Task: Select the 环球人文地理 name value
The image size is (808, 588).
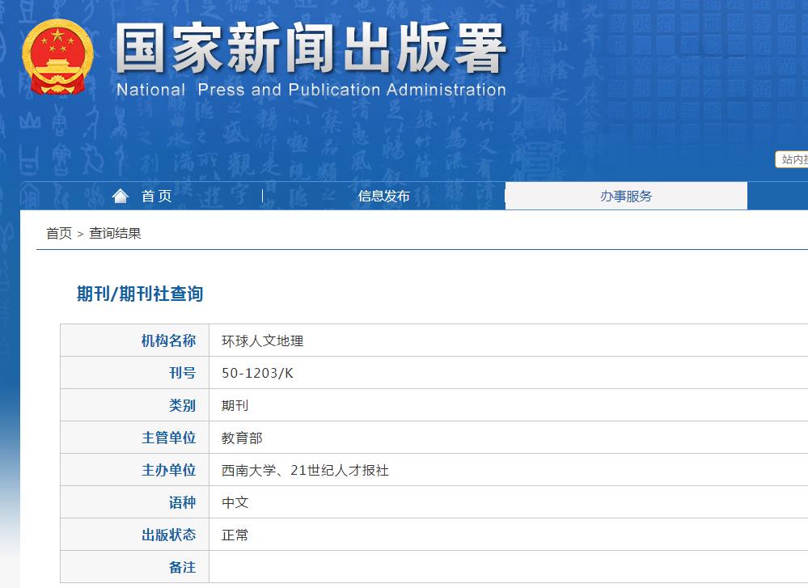Action: coord(262,341)
